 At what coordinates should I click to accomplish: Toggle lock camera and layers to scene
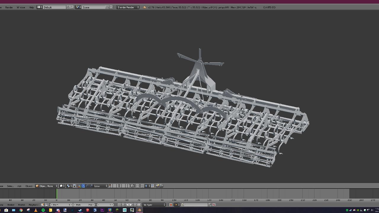point(133,186)
